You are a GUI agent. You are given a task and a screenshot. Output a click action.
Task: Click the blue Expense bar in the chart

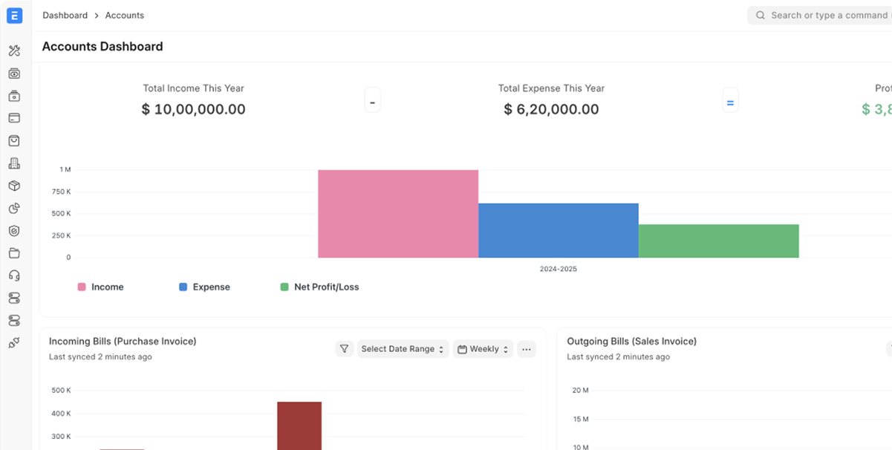coord(559,230)
